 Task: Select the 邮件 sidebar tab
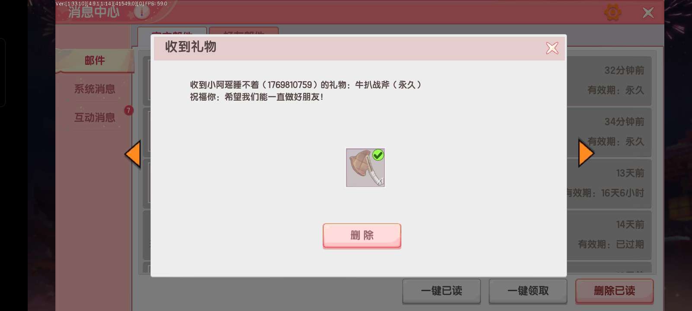point(95,60)
